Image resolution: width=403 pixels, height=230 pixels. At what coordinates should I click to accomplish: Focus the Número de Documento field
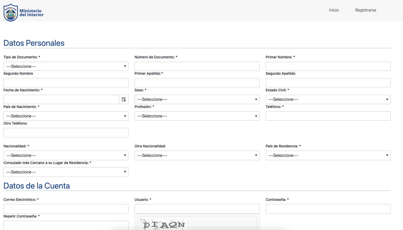(197, 66)
